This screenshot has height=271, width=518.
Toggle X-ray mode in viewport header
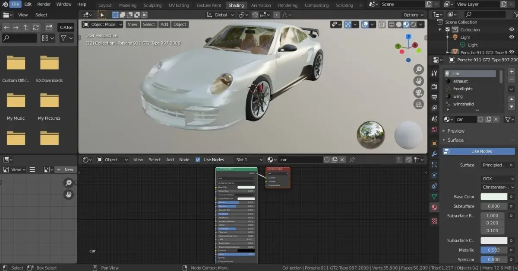coord(382,25)
